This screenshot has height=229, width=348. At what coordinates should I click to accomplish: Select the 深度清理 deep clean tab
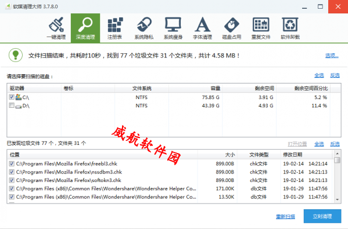85,28
